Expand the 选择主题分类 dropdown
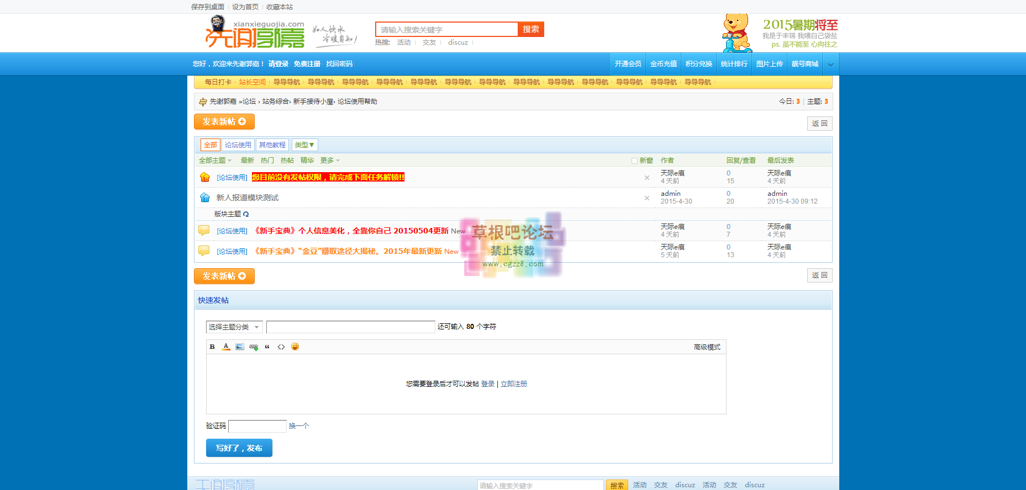1026x490 pixels. [x=234, y=327]
